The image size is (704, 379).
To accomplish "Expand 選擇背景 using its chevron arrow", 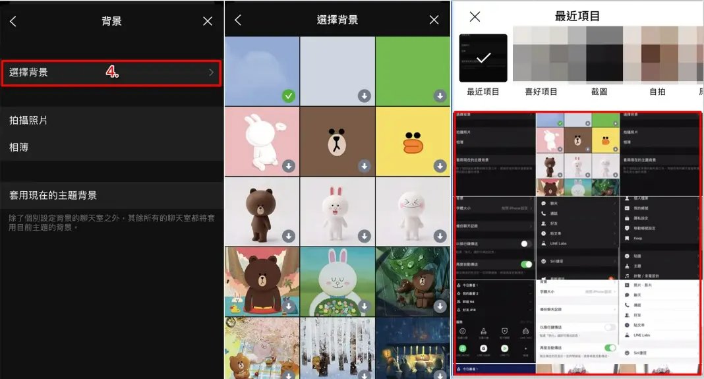I will pos(211,73).
